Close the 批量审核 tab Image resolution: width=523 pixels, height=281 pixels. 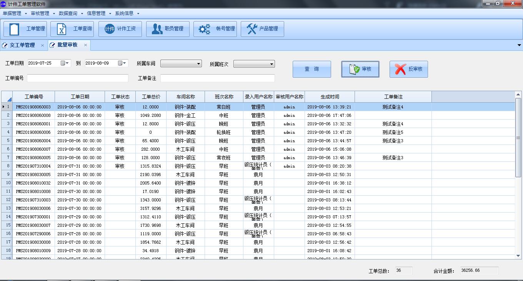click(x=86, y=45)
